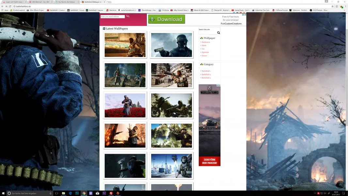
Task: Open the jungle sniper wallpaper thumbnail
Action: (171, 136)
